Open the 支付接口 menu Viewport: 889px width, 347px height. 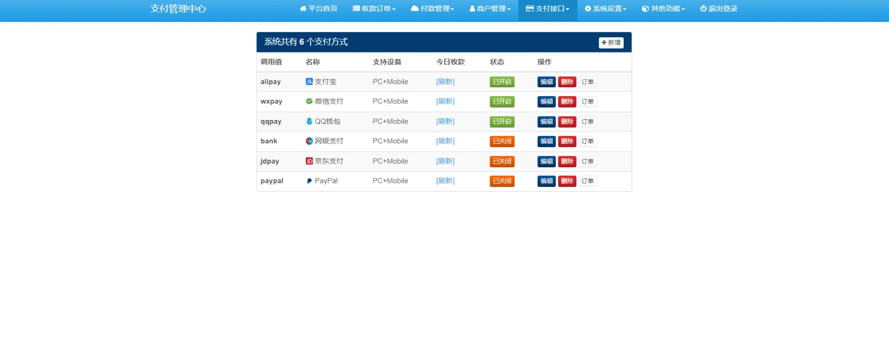coord(548,9)
